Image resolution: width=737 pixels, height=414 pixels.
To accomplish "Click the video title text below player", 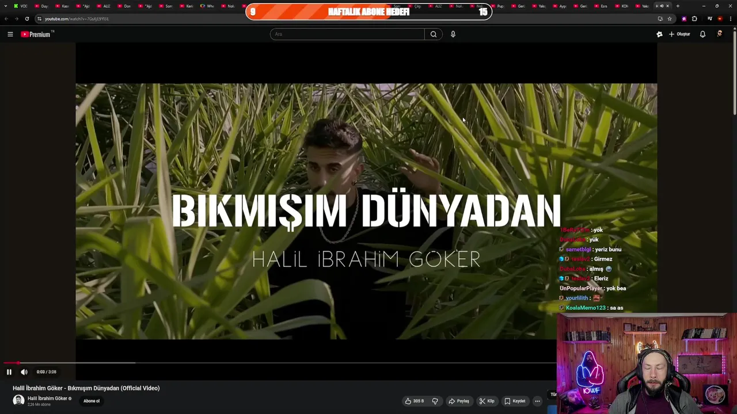I will [x=86, y=388].
